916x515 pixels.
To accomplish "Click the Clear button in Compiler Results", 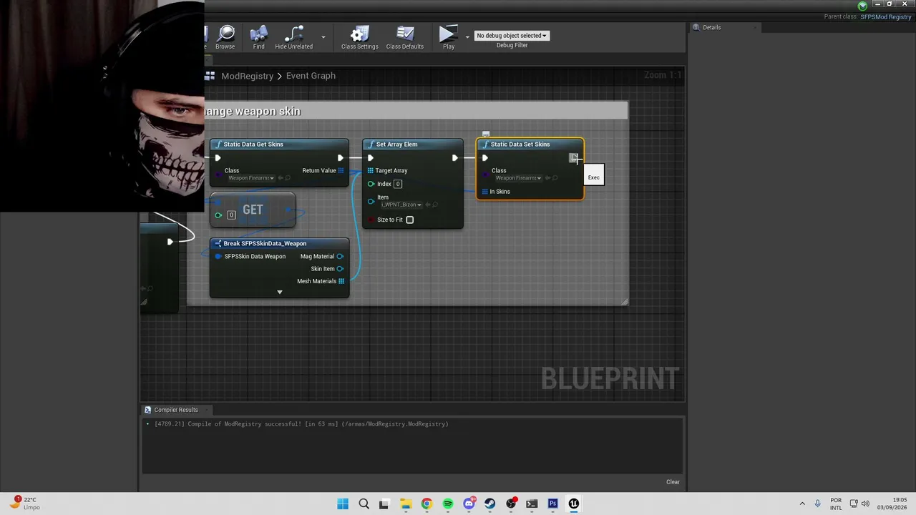I will click(x=673, y=481).
